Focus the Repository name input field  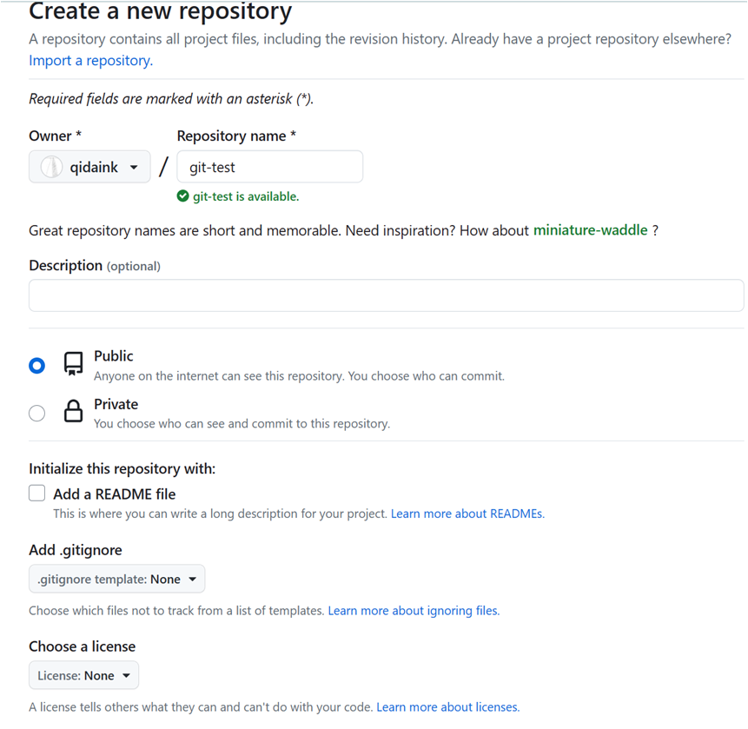269,167
